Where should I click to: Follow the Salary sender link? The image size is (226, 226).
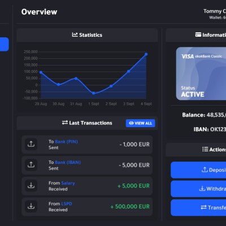pyautogui.click(x=68, y=183)
